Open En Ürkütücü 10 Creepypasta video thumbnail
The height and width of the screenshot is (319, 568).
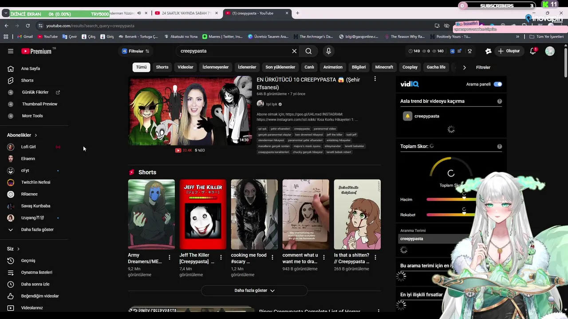pyautogui.click(x=190, y=111)
